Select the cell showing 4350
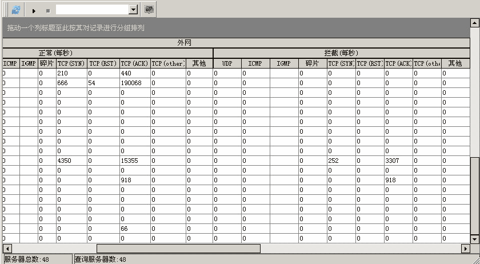This screenshot has height=264, width=480. pyautogui.click(x=71, y=161)
